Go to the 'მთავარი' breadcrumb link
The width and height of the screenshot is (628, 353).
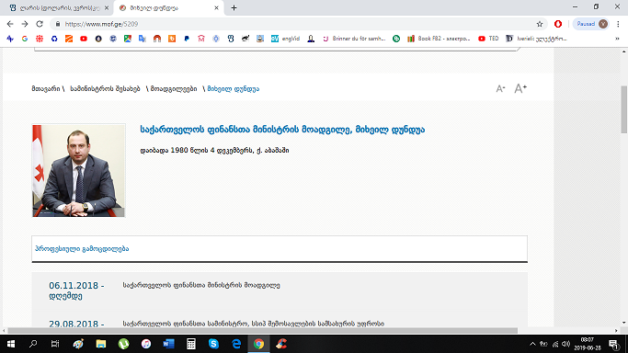coord(46,89)
